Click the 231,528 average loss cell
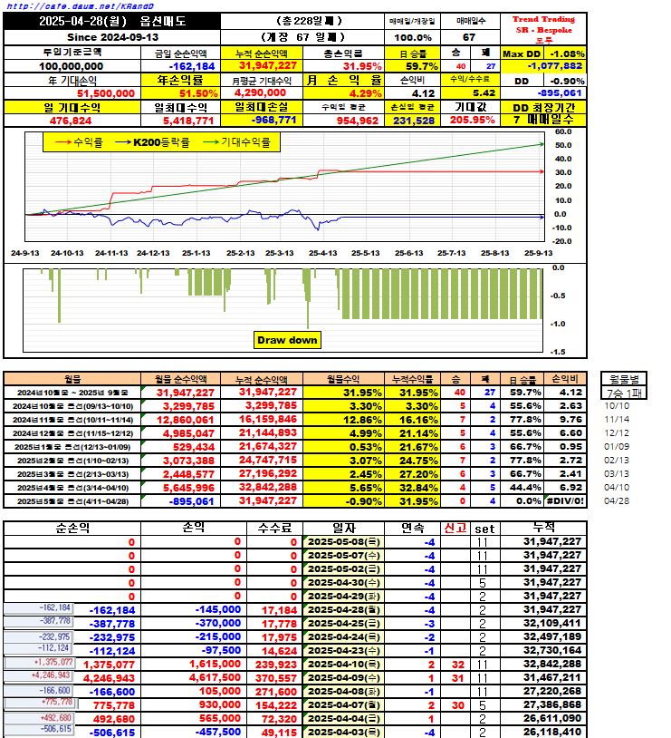 tap(414, 121)
